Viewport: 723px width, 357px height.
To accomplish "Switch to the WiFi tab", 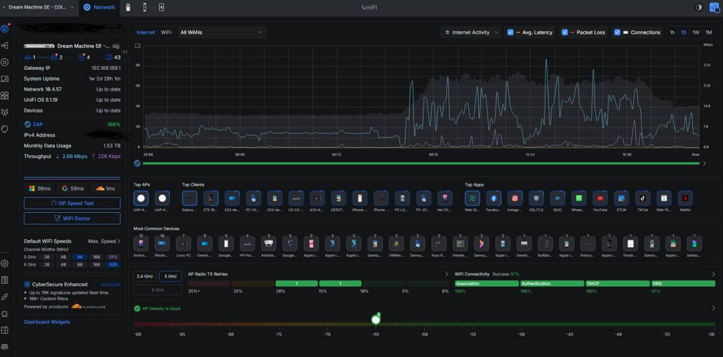I will click(x=166, y=32).
